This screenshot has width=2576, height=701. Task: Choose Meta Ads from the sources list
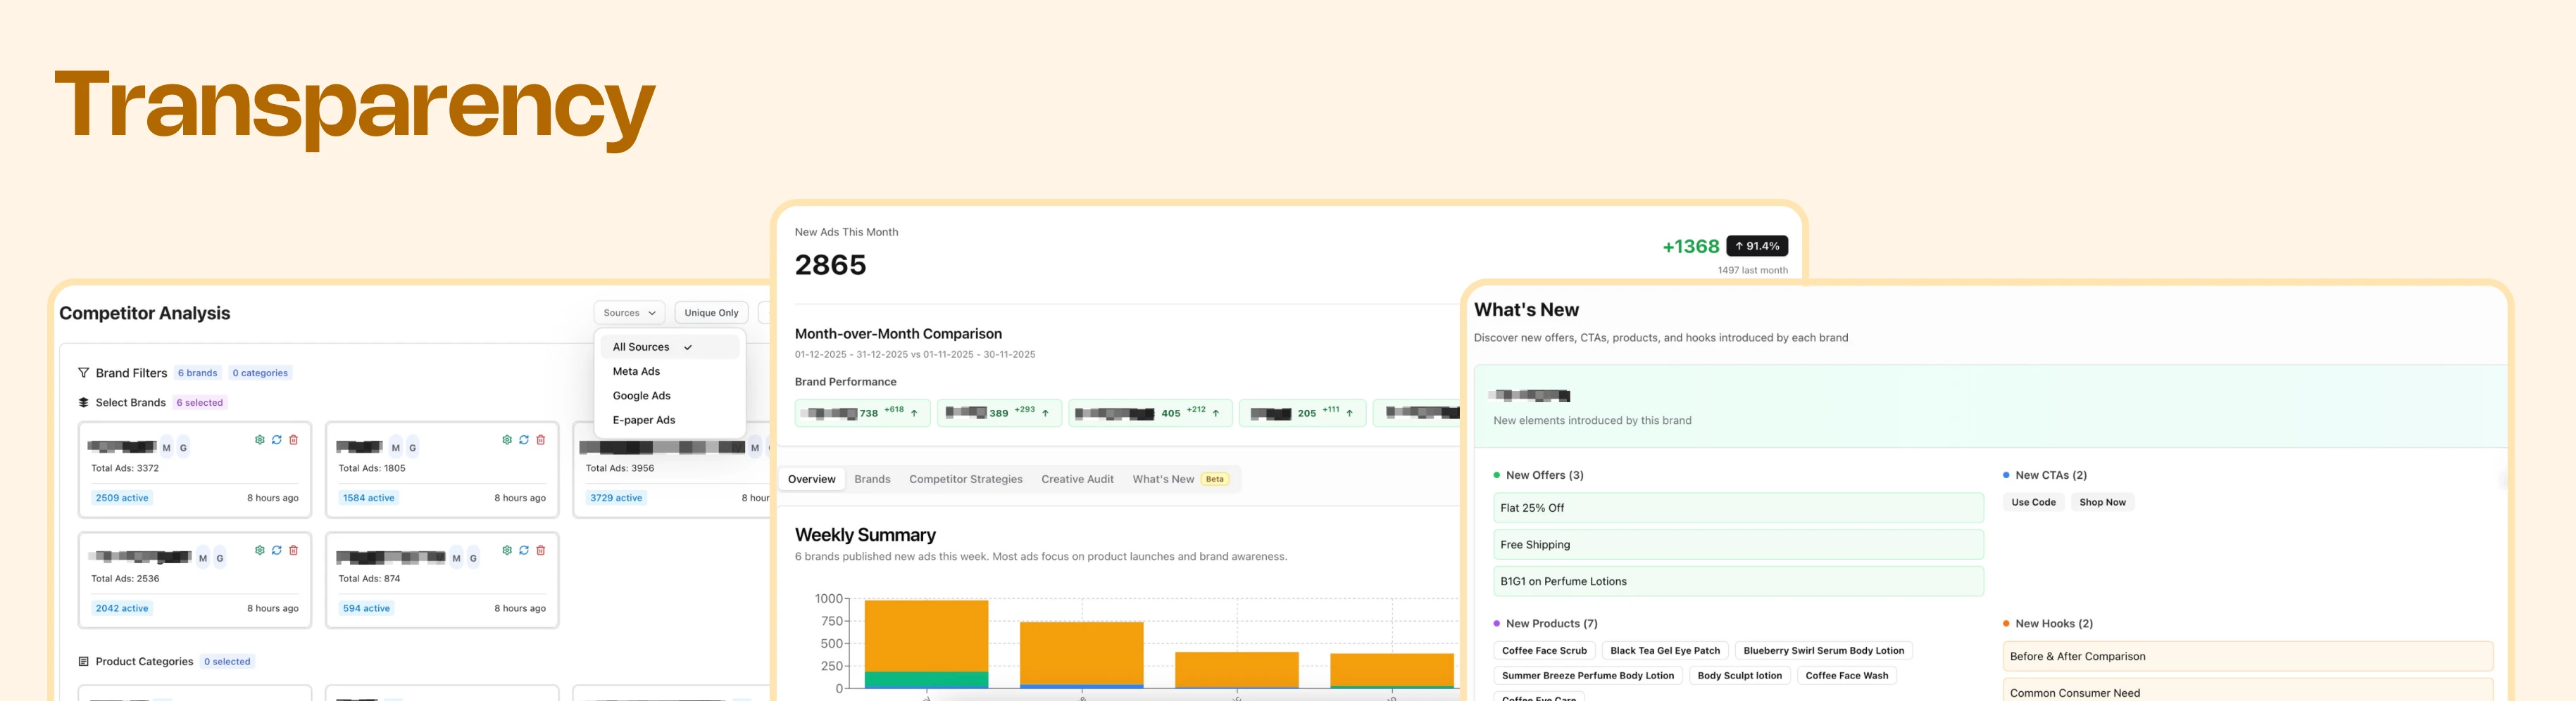click(x=636, y=371)
